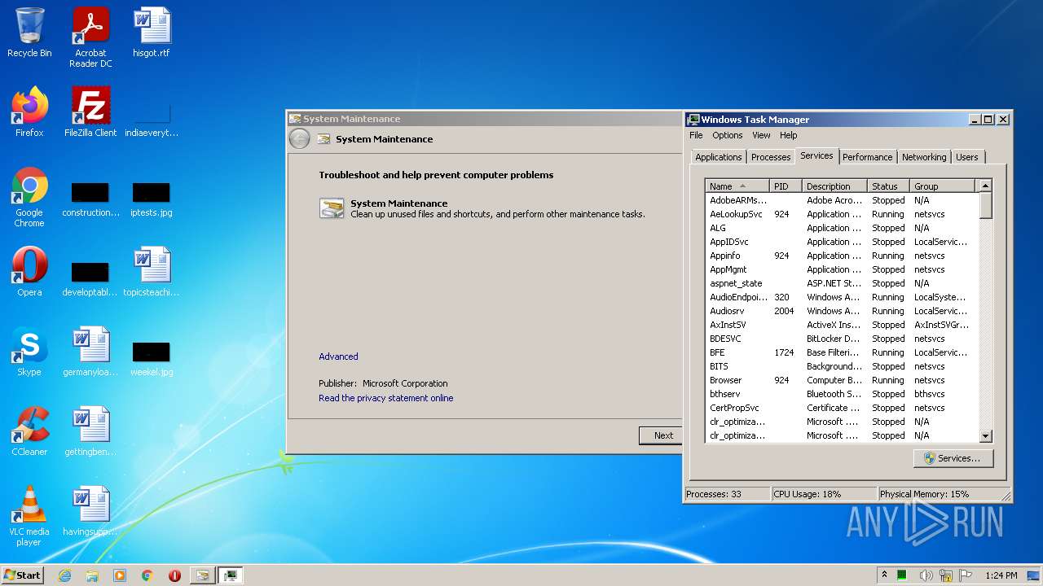Image resolution: width=1043 pixels, height=586 pixels.
Task: Select the developtabl file icon
Action: click(90, 278)
